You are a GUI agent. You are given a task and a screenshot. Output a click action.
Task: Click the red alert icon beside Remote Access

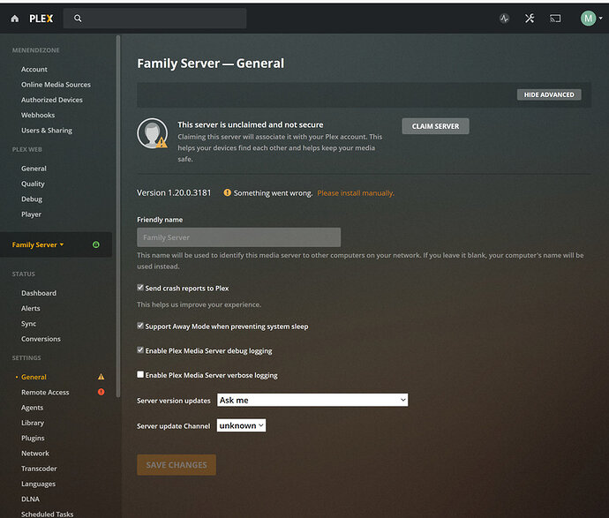(x=101, y=392)
